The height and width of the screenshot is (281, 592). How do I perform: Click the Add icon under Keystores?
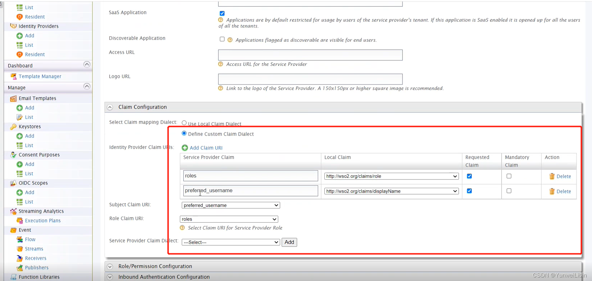coord(19,136)
